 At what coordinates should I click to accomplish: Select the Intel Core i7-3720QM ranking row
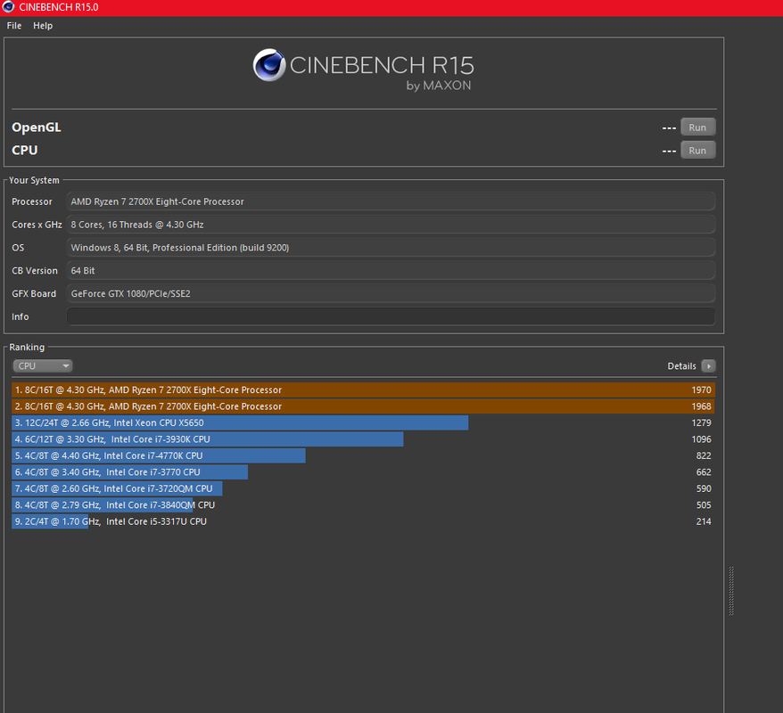[x=363, y=488]
